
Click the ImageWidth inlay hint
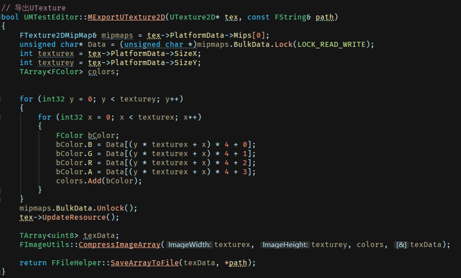coord(190,245)
